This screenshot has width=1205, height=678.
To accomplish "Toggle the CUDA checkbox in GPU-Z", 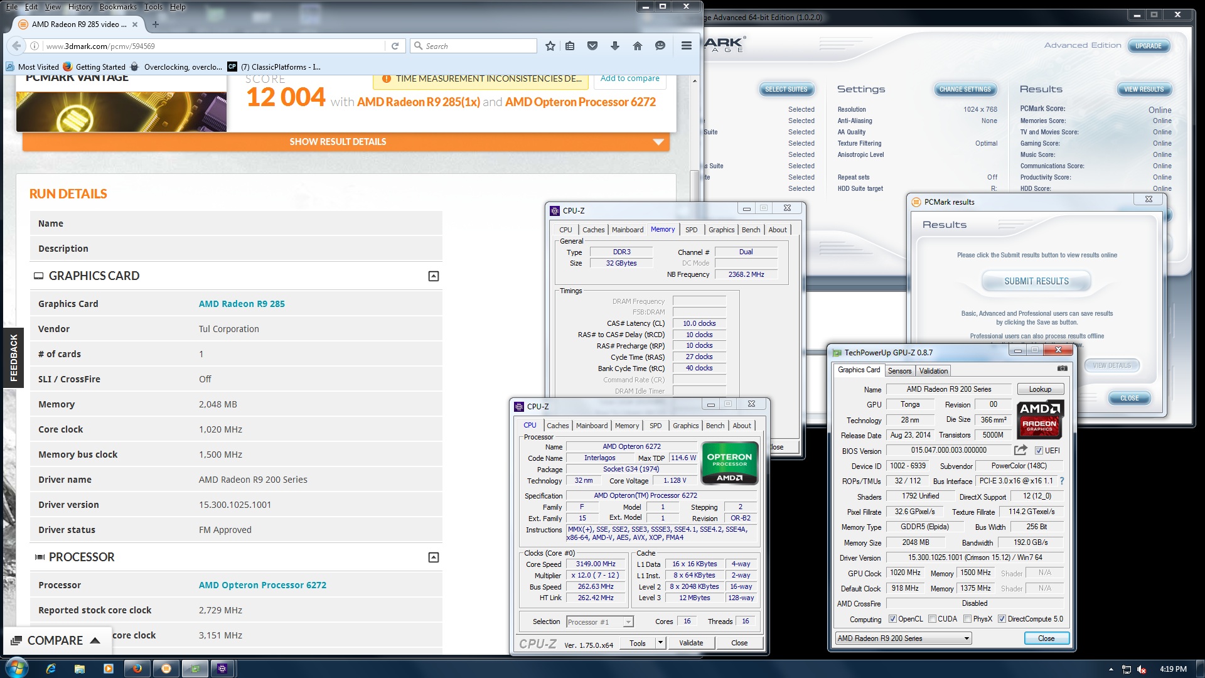I will click(932, 619).
